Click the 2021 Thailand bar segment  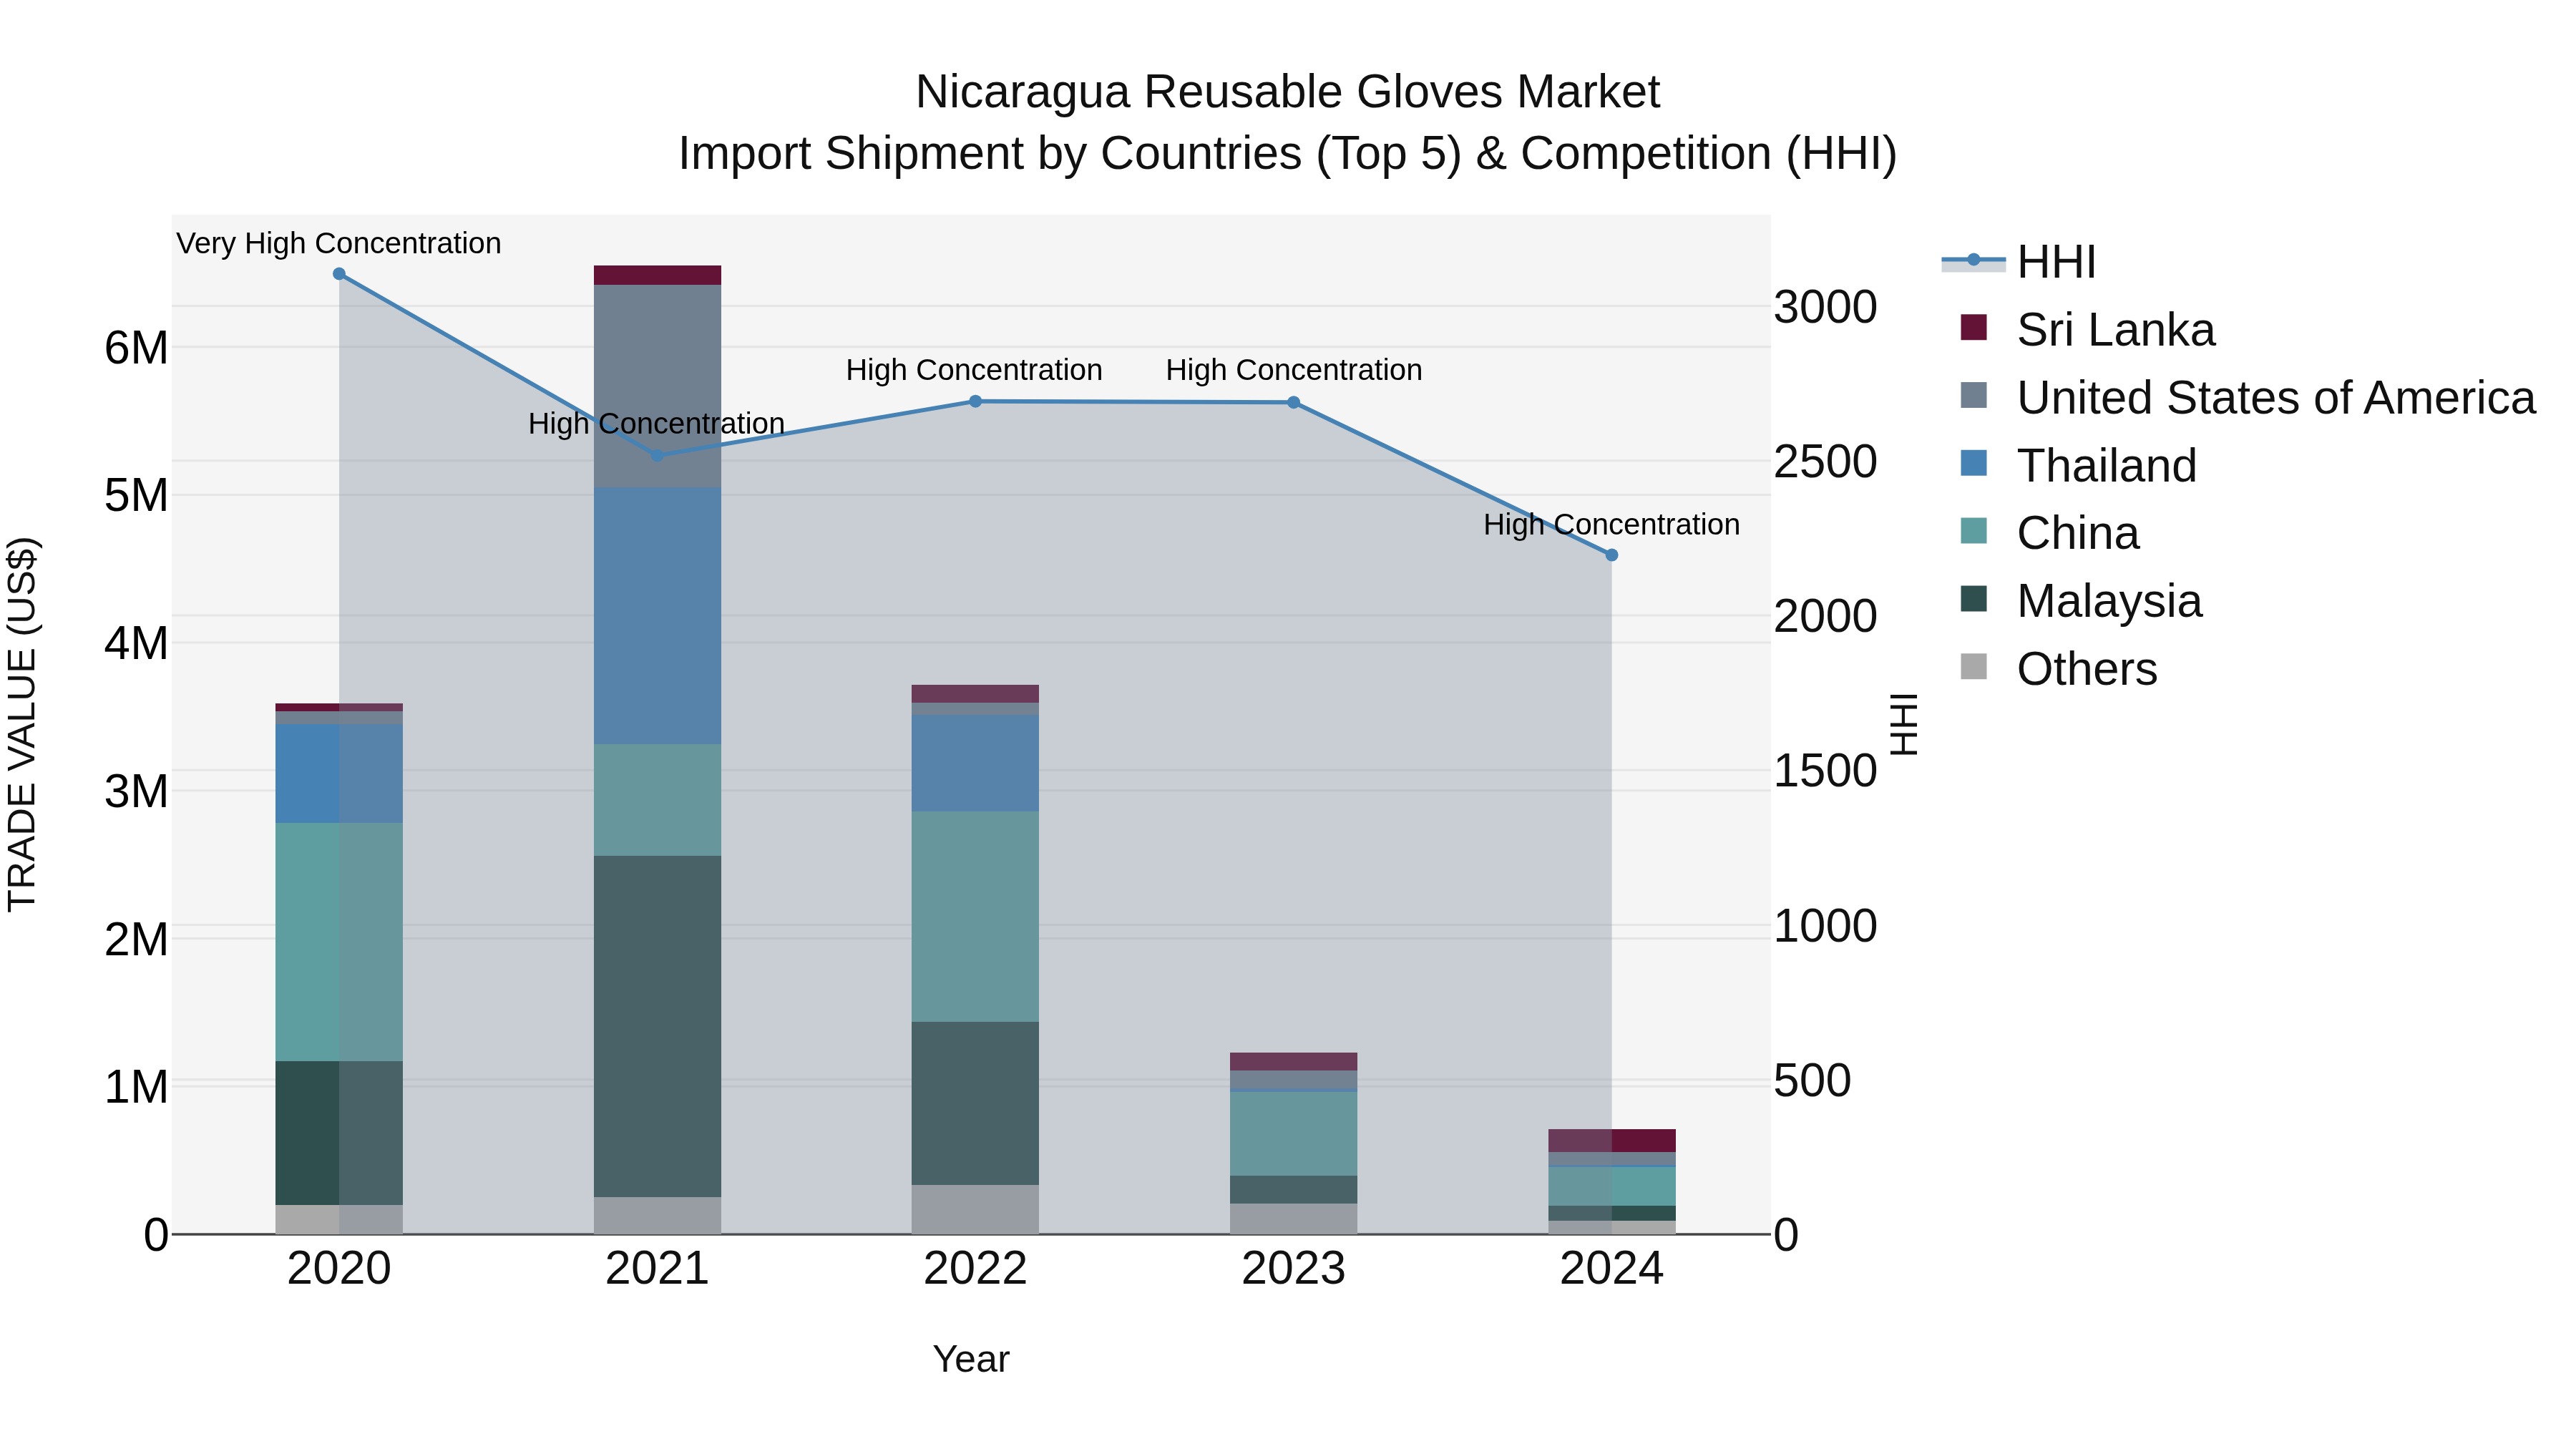(x=657, y=616)
